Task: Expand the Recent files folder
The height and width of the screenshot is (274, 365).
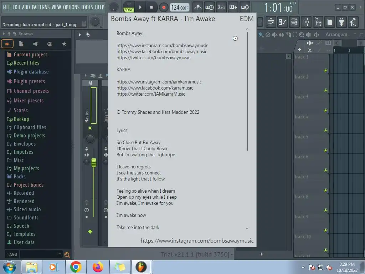Action: point(23,63)
